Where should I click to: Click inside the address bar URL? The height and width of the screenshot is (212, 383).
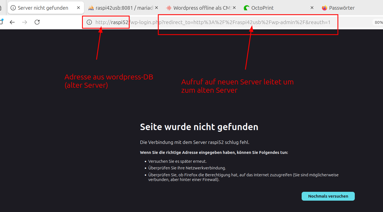[194, 22]
